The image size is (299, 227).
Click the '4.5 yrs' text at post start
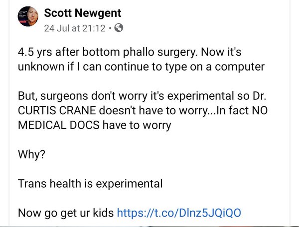[x=35, y=52]
